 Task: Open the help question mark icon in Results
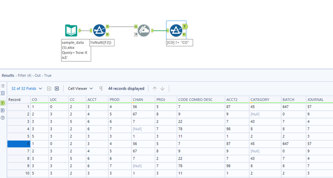click(x=3, y=118)
